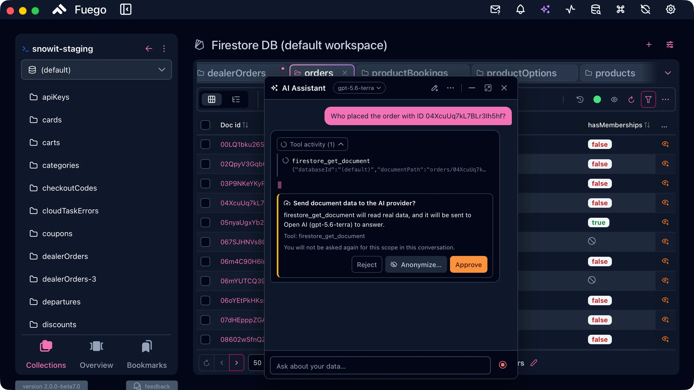Check the row 02QpyV3Gqb checkbox
Image resolution: width=694 pixels, height=390 pixels.
tap(205, 164)
